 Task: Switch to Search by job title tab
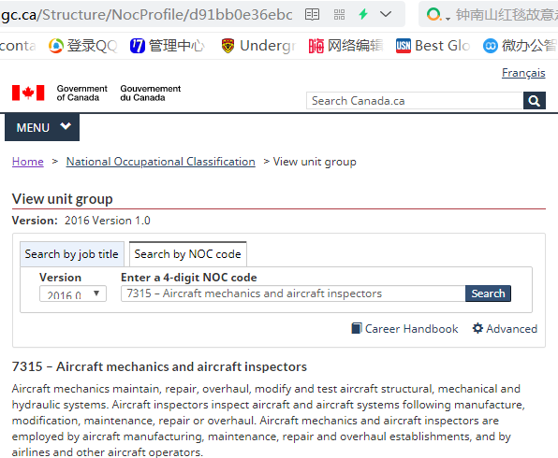pos(72,254)
